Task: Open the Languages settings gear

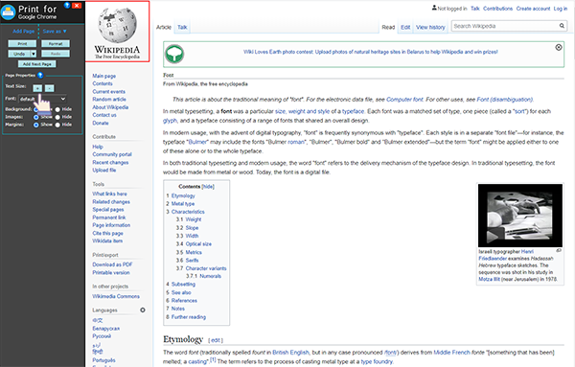Action: coord(143,310)
